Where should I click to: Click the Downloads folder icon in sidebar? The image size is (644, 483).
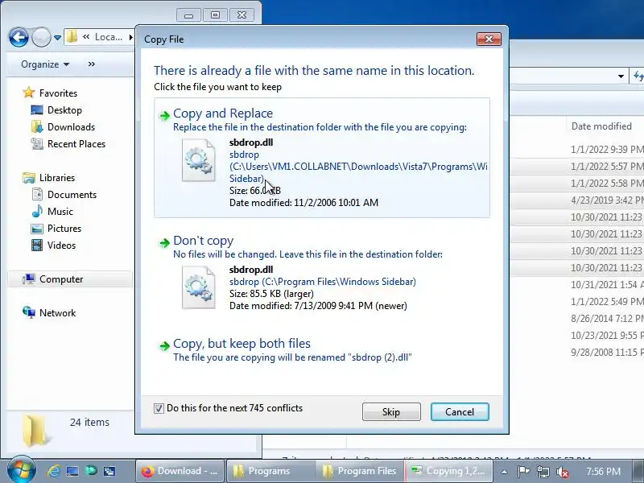click(37, 126)
